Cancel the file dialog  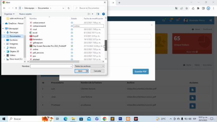pos(97,71)
